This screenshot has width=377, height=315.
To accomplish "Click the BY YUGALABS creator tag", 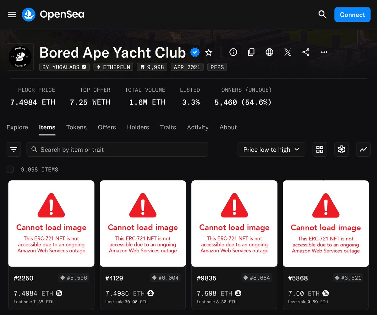I will tap(64, 67).
